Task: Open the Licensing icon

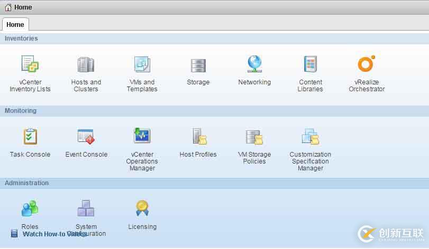Action: (x=142, y=209)
